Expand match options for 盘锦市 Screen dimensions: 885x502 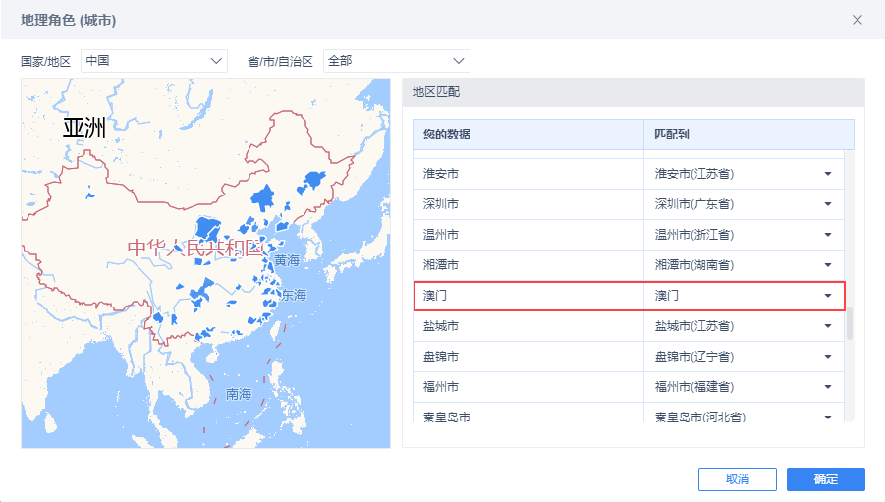coord(827,357)
